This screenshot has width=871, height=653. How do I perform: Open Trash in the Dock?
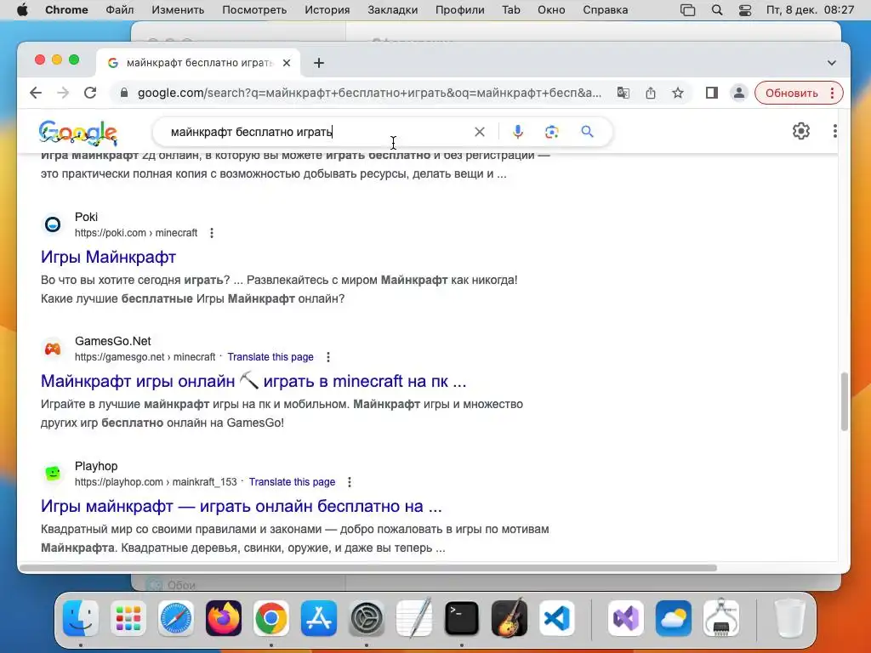click(x=789, y=618)
